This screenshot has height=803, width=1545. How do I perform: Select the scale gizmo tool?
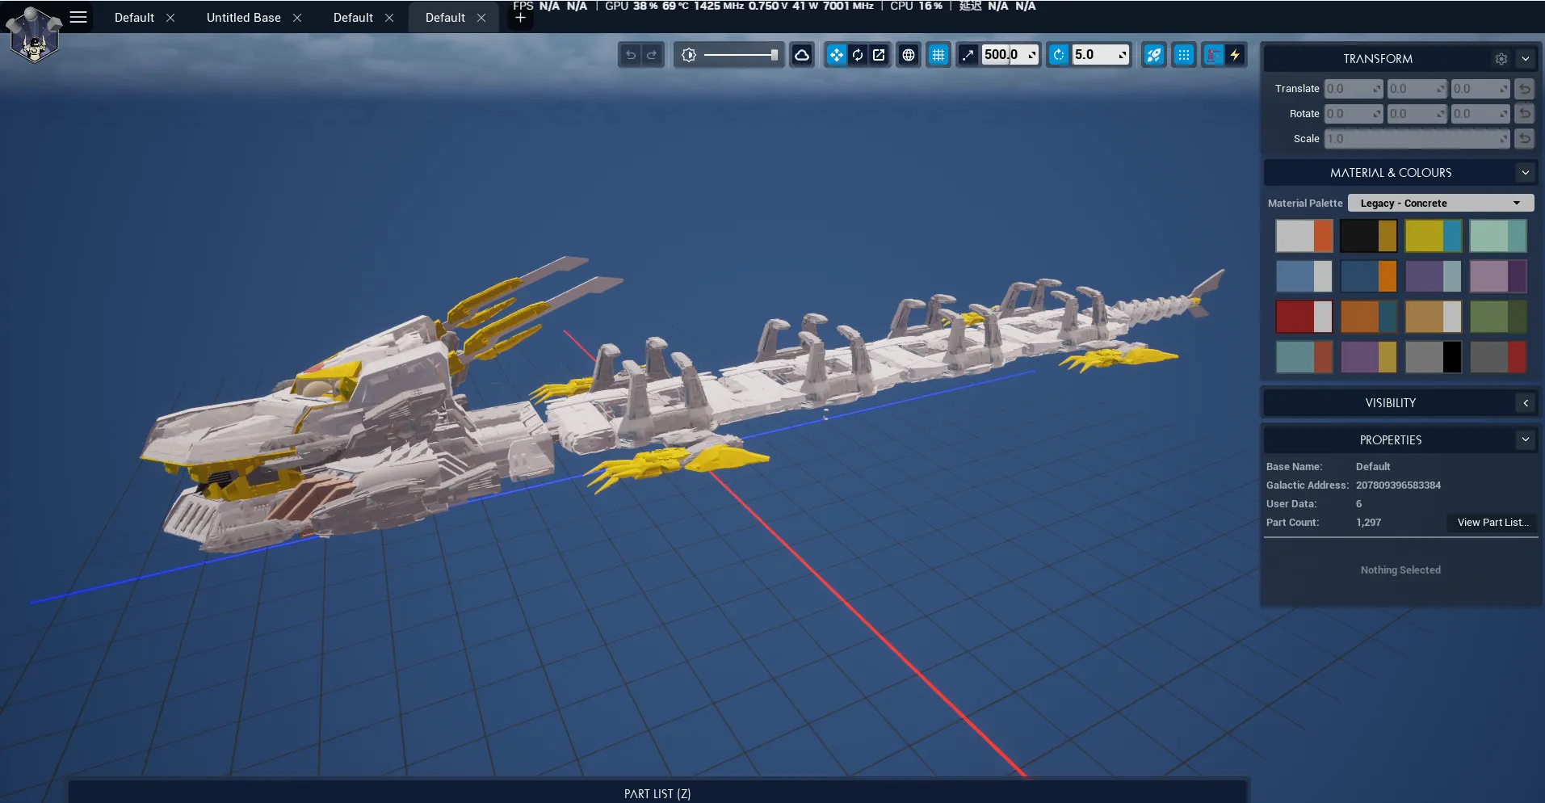coord(879,55)
